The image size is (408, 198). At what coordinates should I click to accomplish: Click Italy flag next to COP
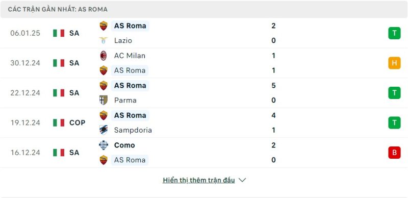59,122
